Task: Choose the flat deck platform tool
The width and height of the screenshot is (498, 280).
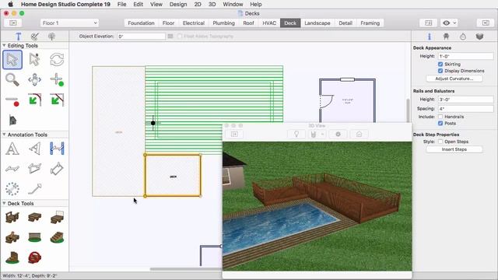Action: click(34, 218)
